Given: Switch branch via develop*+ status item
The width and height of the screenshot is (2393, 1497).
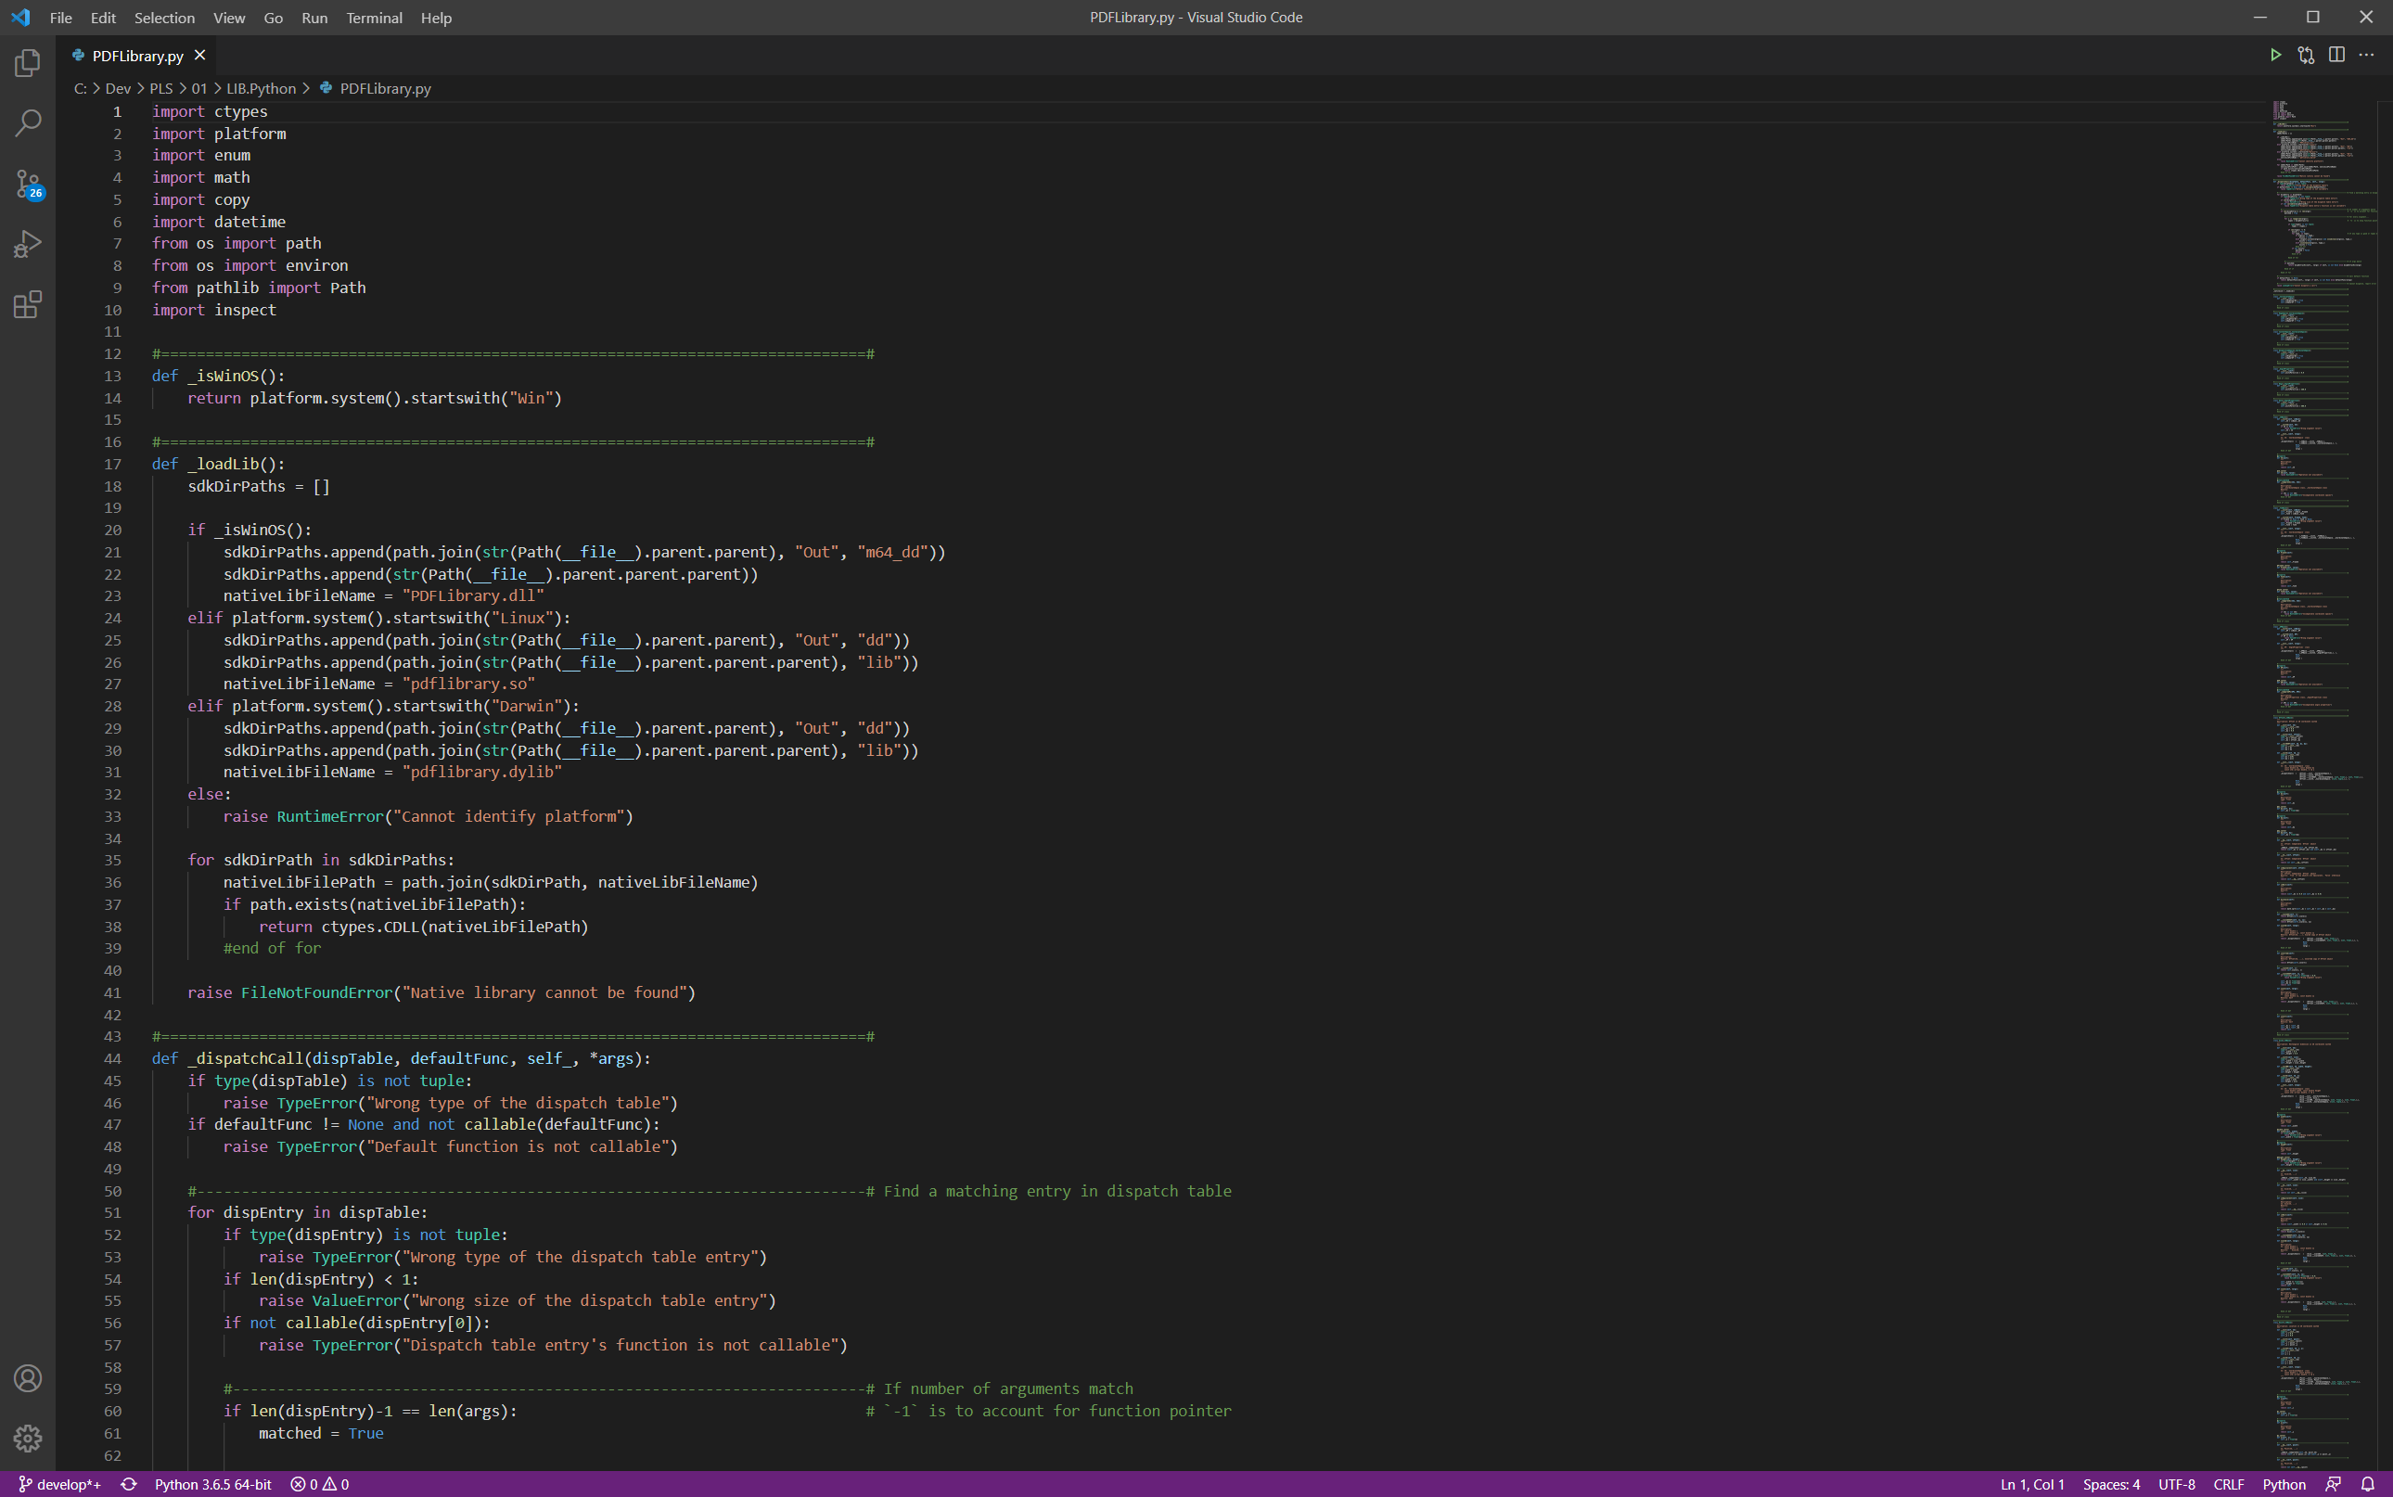Looking at the screenshot, I should (59, 1484).
